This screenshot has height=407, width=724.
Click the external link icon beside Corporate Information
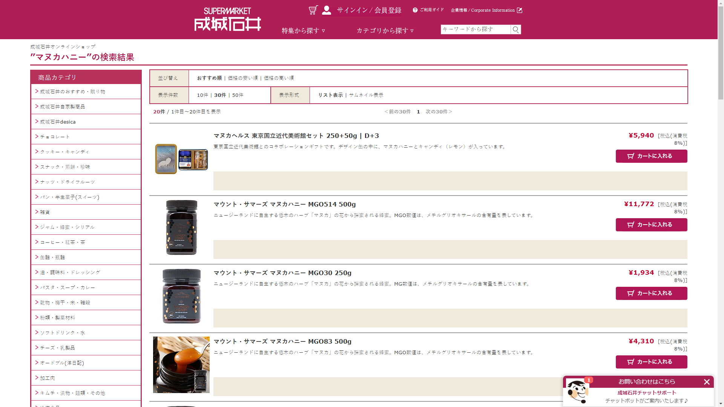[520, 10]
